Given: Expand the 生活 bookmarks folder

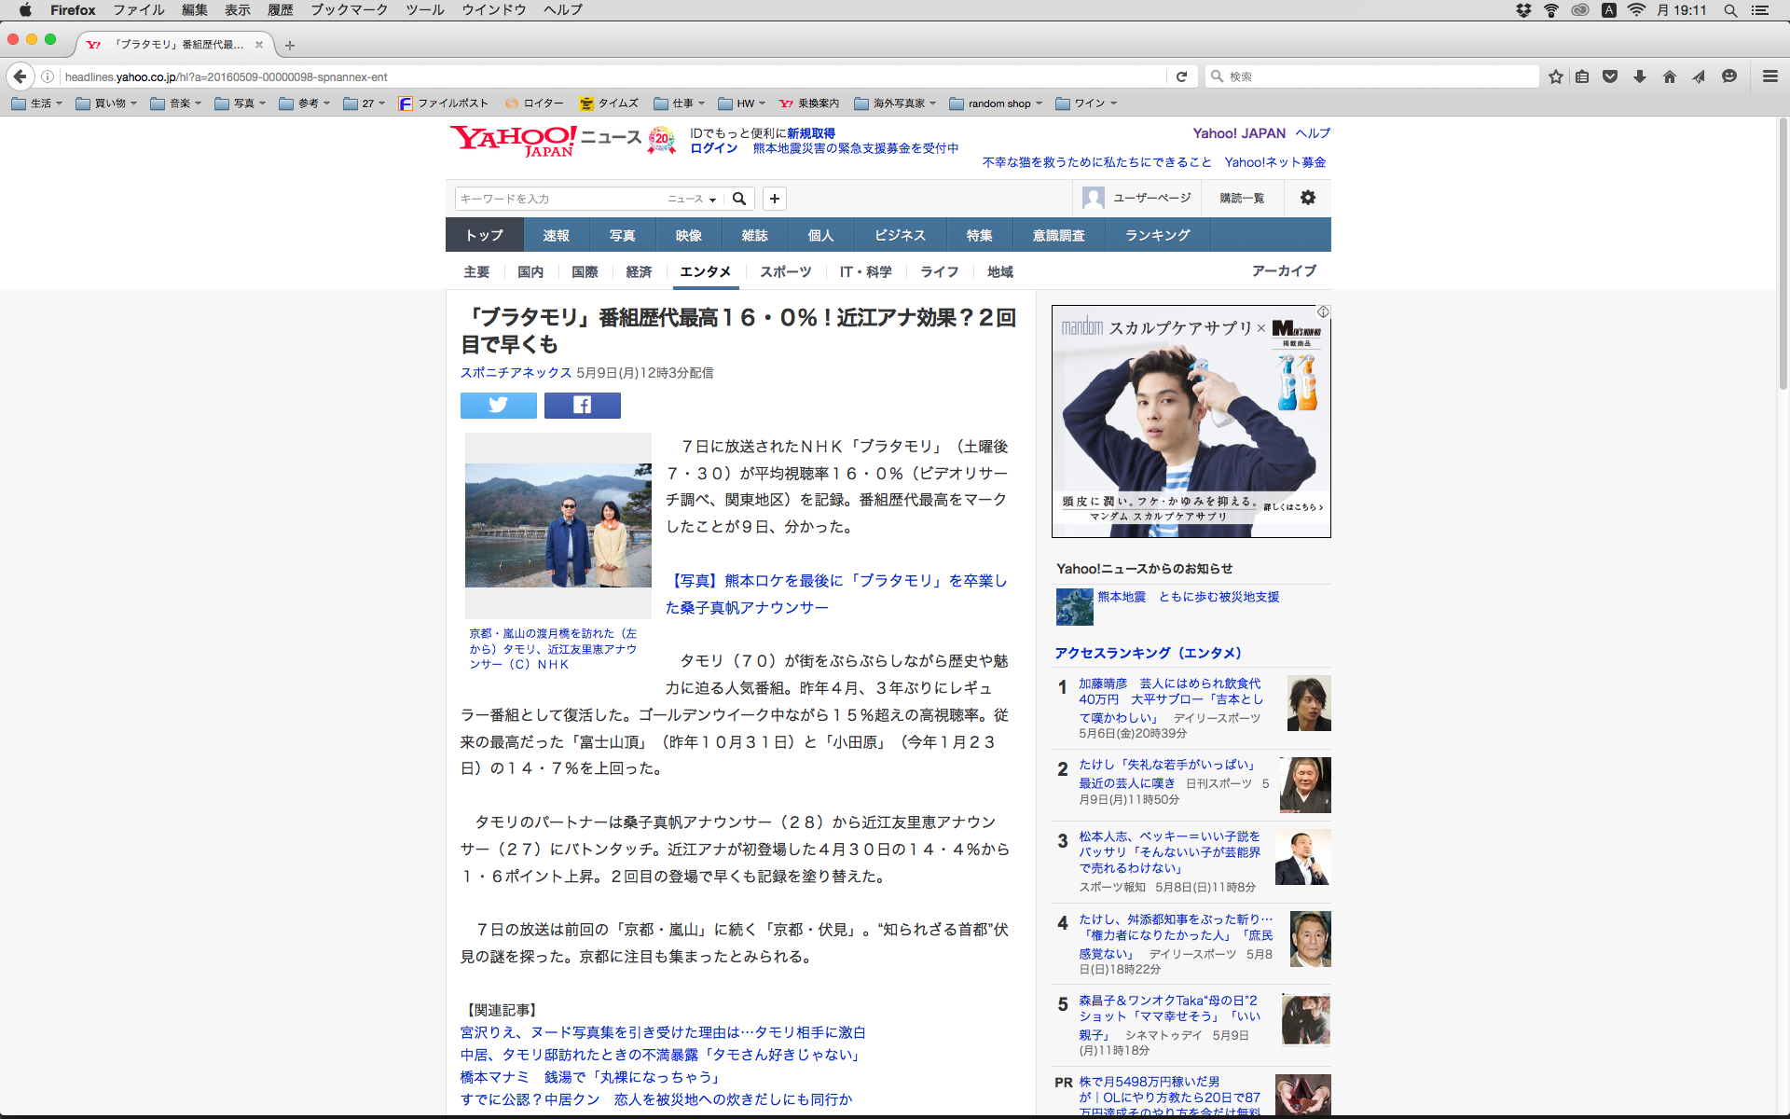Looking at the screenshot, I should click(x=37, y=104).
